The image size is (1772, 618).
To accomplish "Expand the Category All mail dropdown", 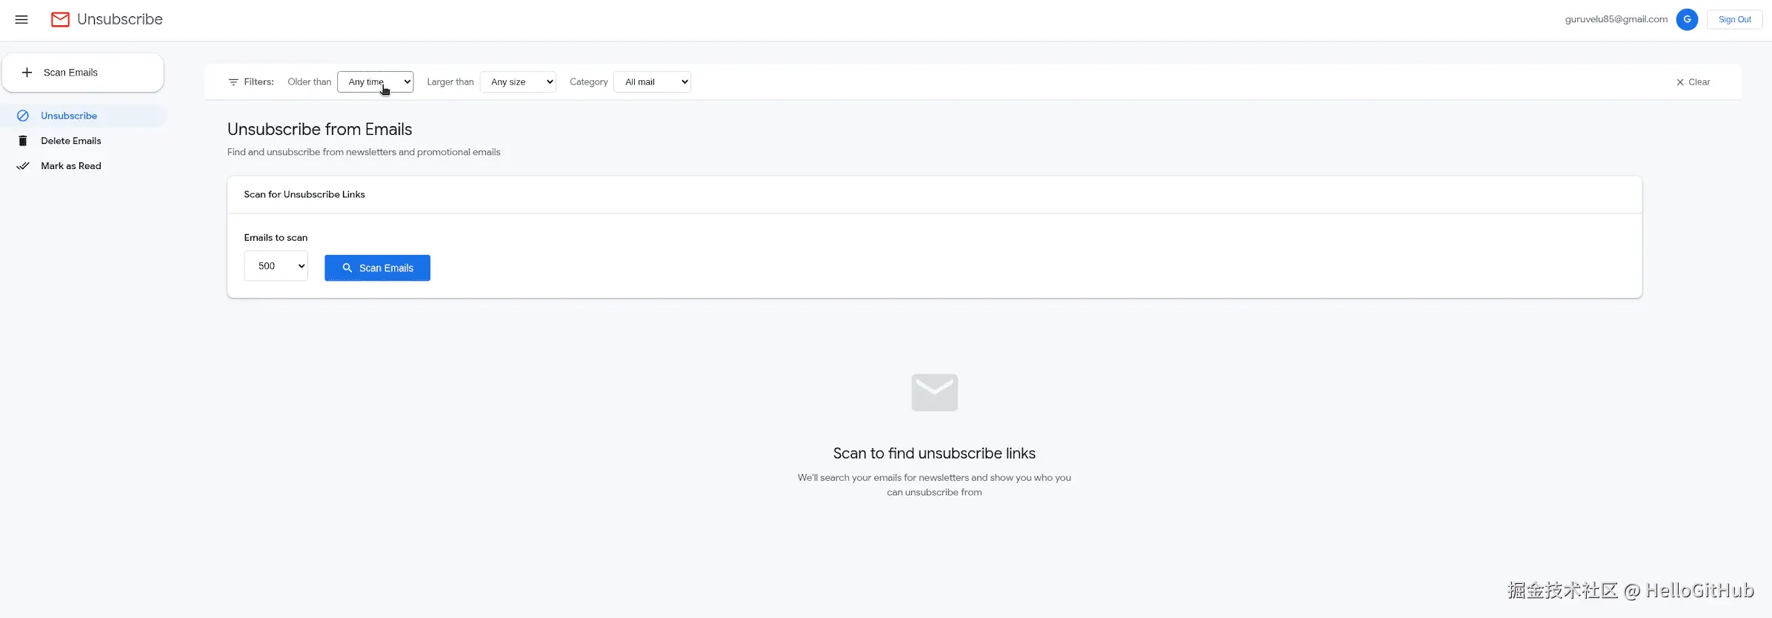I will click(652, 82).
